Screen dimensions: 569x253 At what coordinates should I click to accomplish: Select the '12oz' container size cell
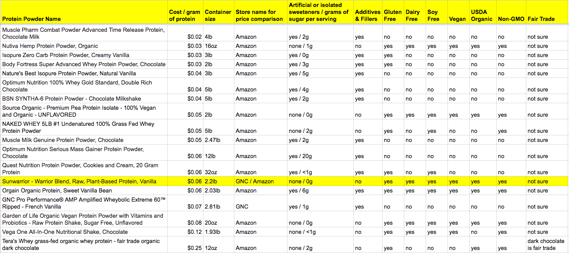point(218,244)
